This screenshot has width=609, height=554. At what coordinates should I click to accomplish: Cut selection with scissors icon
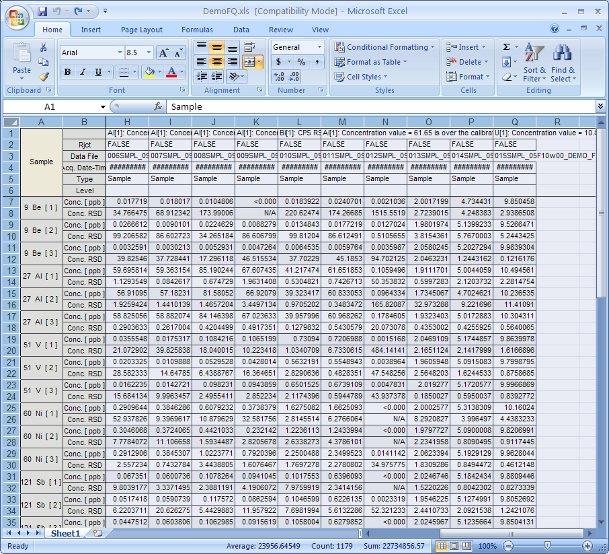44,47
